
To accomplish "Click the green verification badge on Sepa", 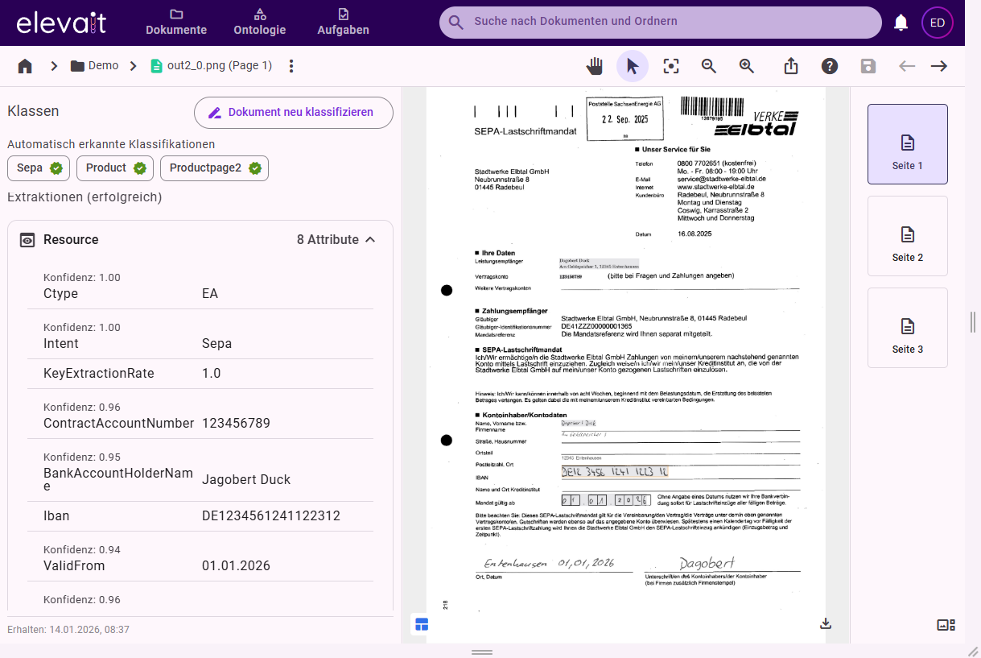I will (56, 168).
